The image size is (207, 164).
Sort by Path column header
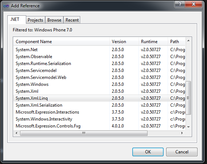pos(176,42)
